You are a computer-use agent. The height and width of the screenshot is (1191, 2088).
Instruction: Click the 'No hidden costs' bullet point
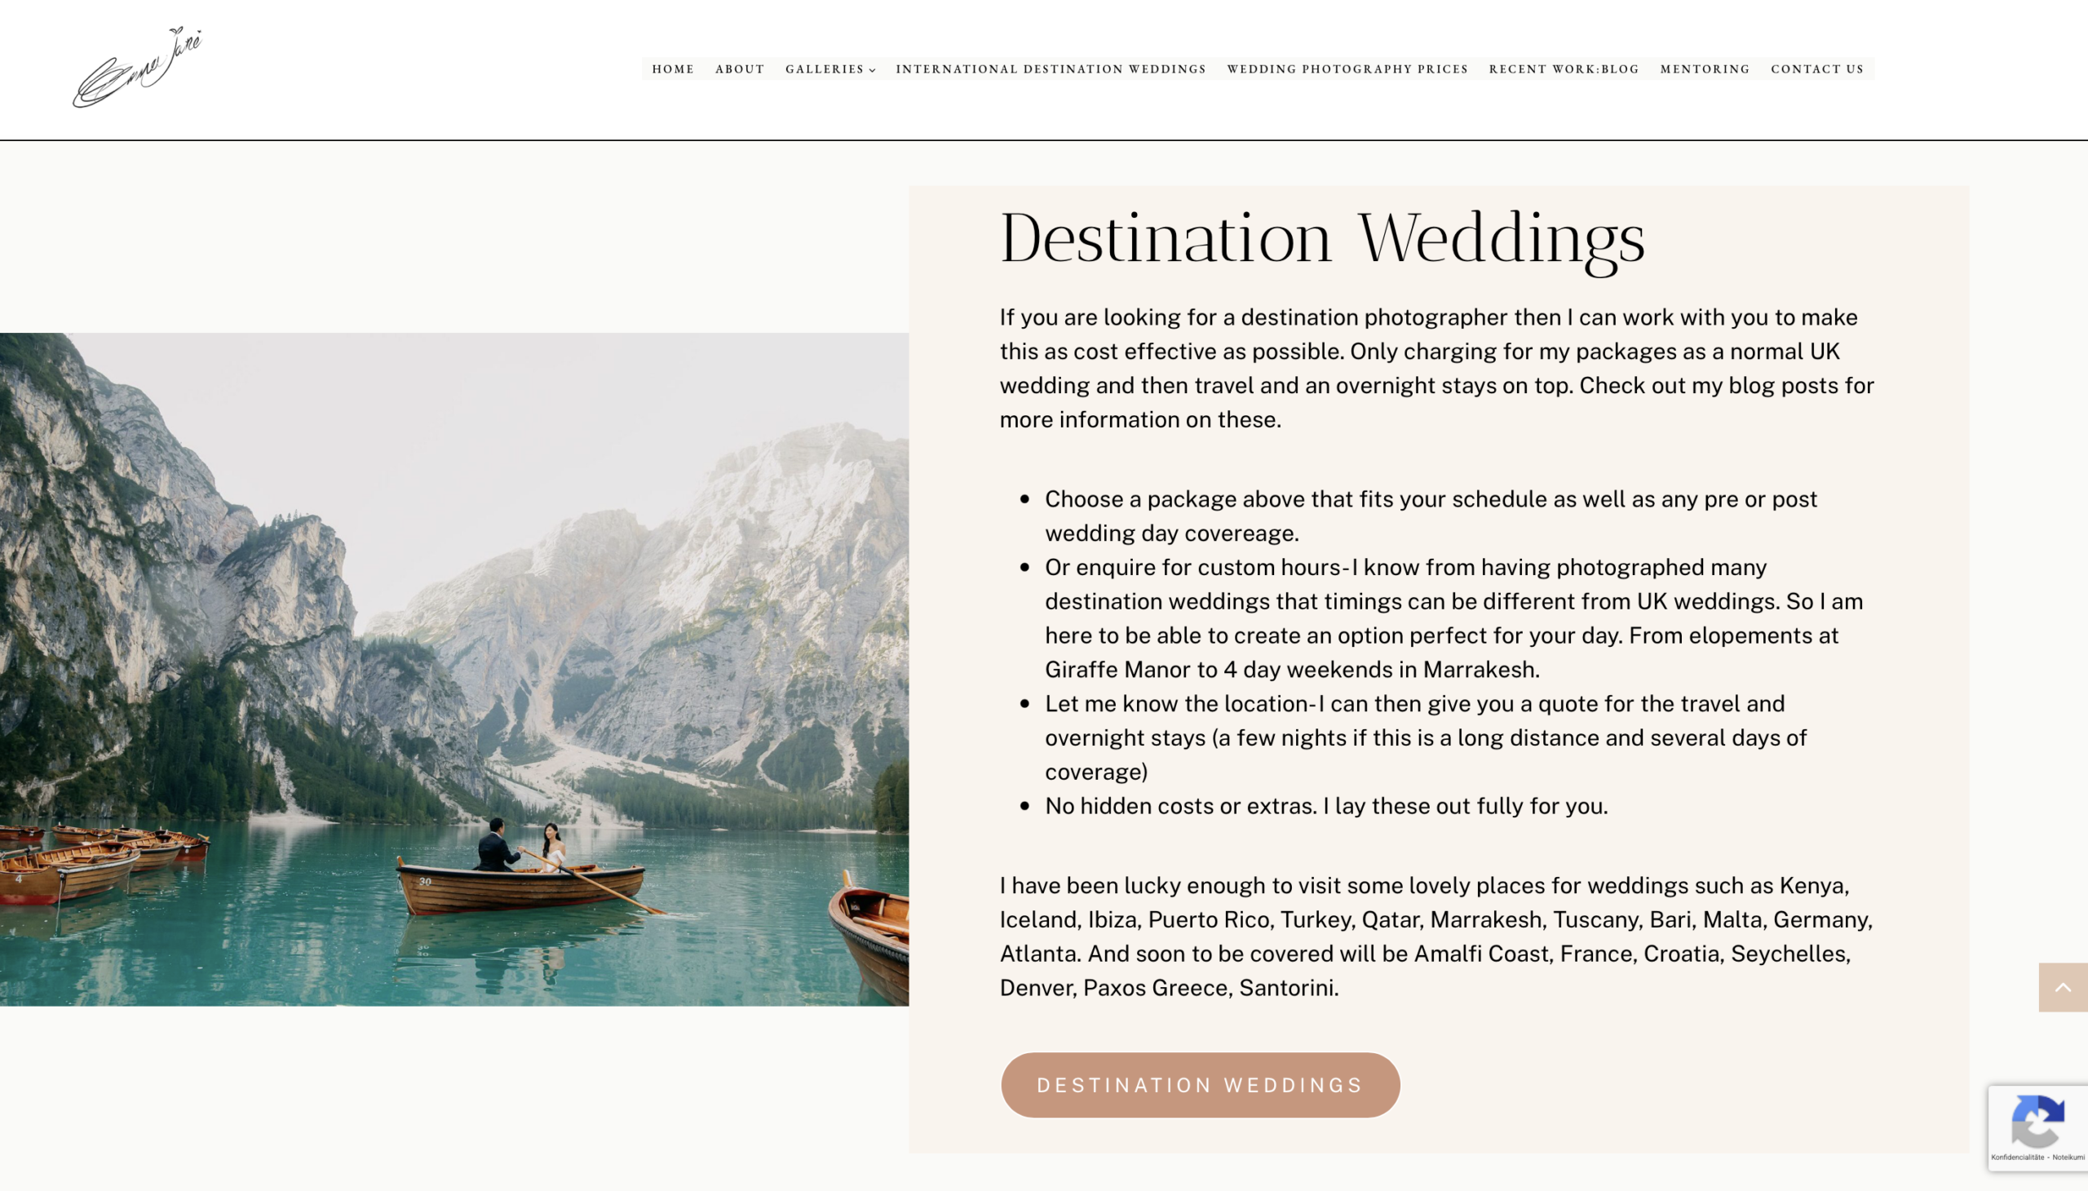(1325, 806)
